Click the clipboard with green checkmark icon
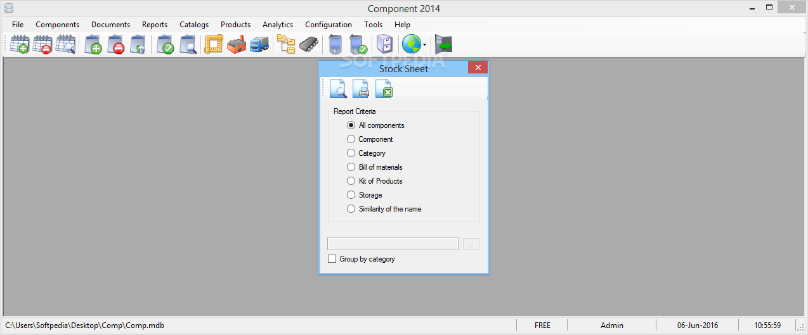Viewport: 808px width, 335px height. (165, 44)
